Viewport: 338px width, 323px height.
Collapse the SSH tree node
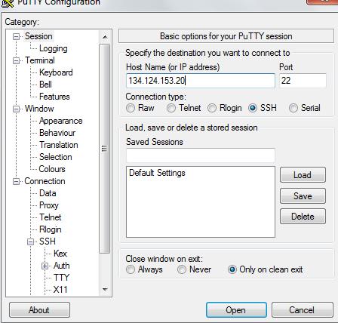tap(30, 241)
